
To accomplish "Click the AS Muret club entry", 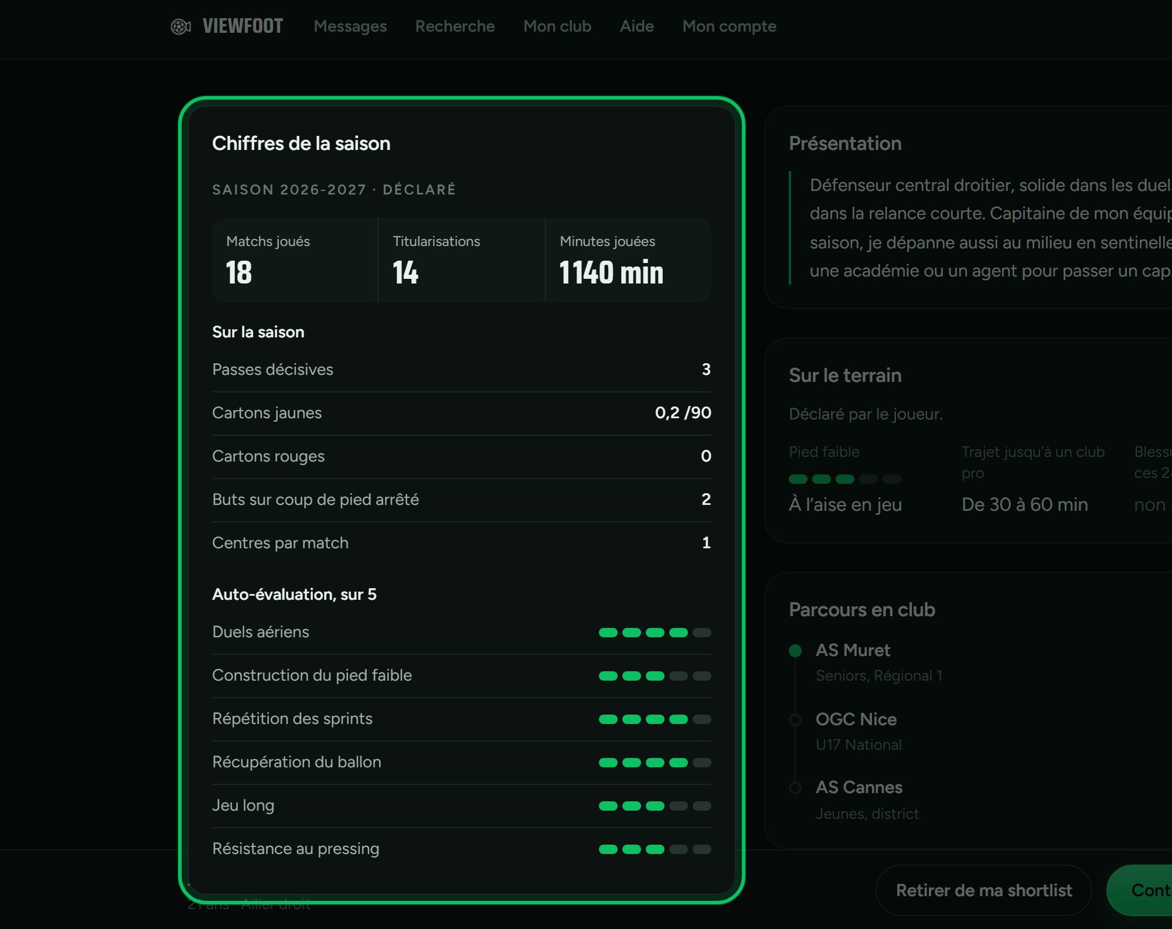I will coord(853,650).
